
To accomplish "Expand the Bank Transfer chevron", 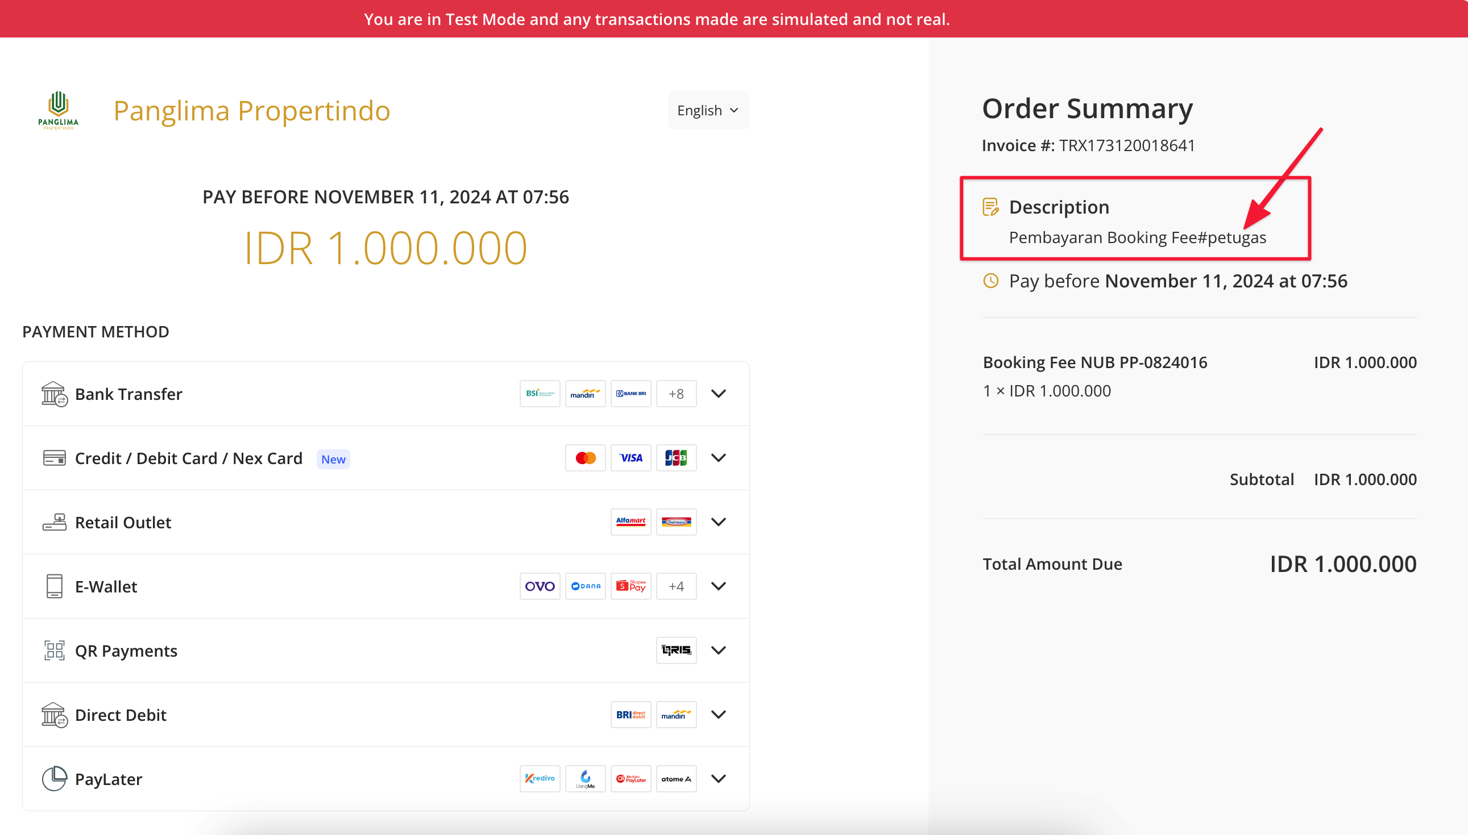I will [718, 394].
